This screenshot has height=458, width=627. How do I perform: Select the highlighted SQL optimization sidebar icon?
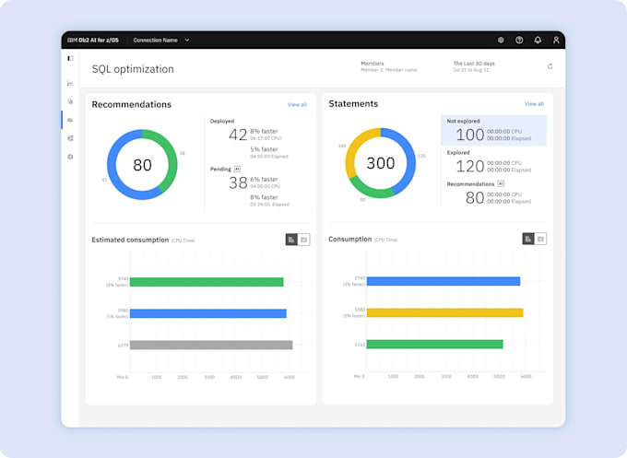[70, 120]
